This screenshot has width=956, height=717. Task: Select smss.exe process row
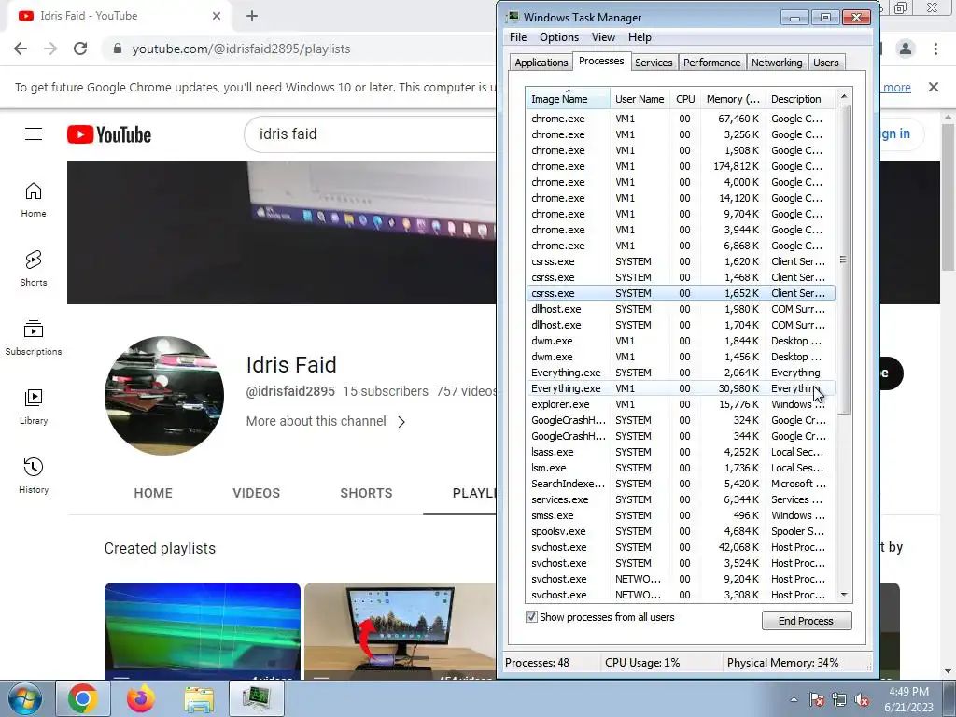(681, 515)
